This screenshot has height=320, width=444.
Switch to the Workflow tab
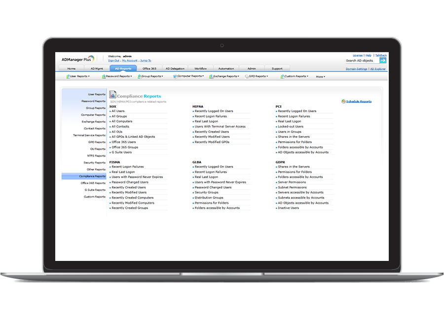pyautogui.click(x=201, y=68)
